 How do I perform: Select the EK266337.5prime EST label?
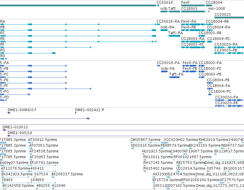[67, 174]
